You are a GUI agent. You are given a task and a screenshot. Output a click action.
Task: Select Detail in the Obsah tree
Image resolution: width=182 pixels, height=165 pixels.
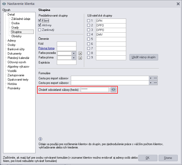(x=11, y=15)
